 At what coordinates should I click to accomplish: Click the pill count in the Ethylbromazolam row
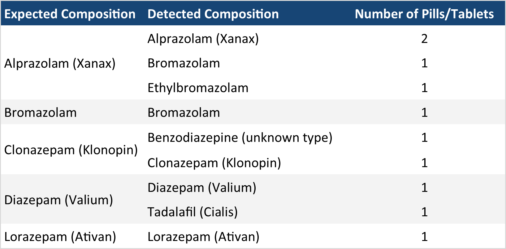tap(424, 88)
